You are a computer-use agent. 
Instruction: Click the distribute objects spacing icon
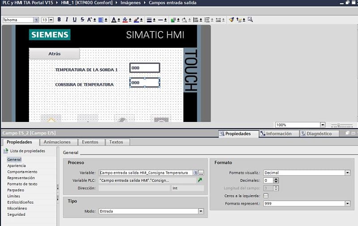click(207, 20)
